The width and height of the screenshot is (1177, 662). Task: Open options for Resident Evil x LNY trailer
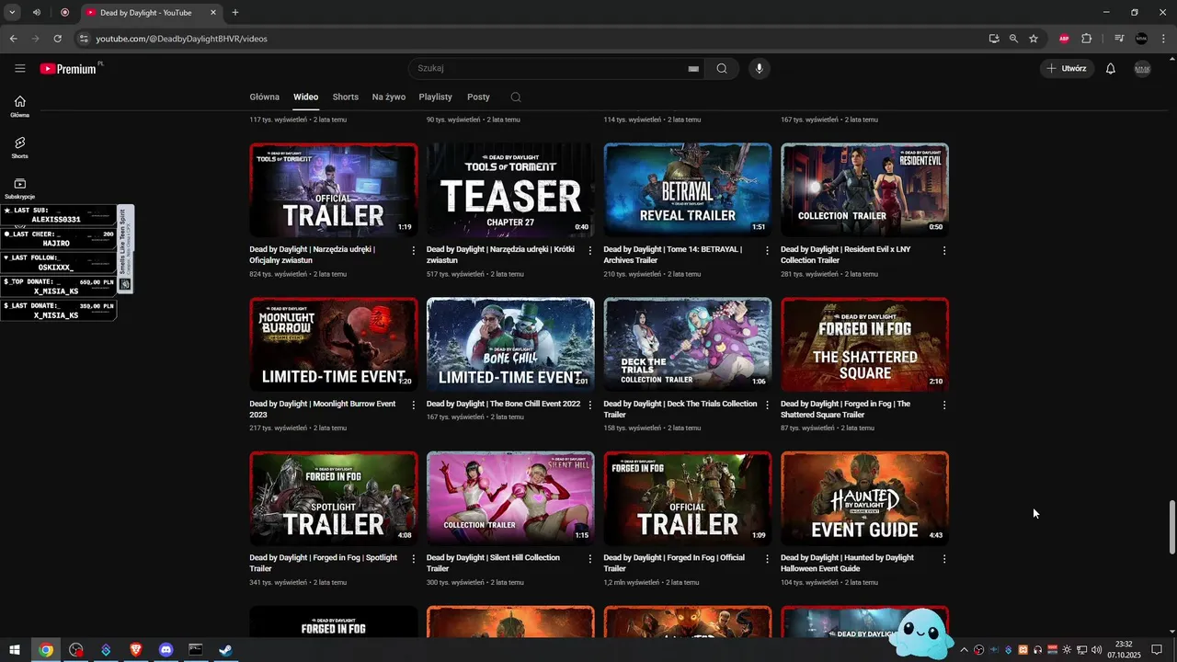pos(943,250)
